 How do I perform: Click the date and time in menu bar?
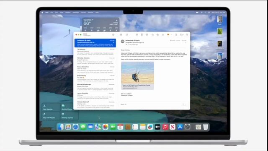pos(219,13)
